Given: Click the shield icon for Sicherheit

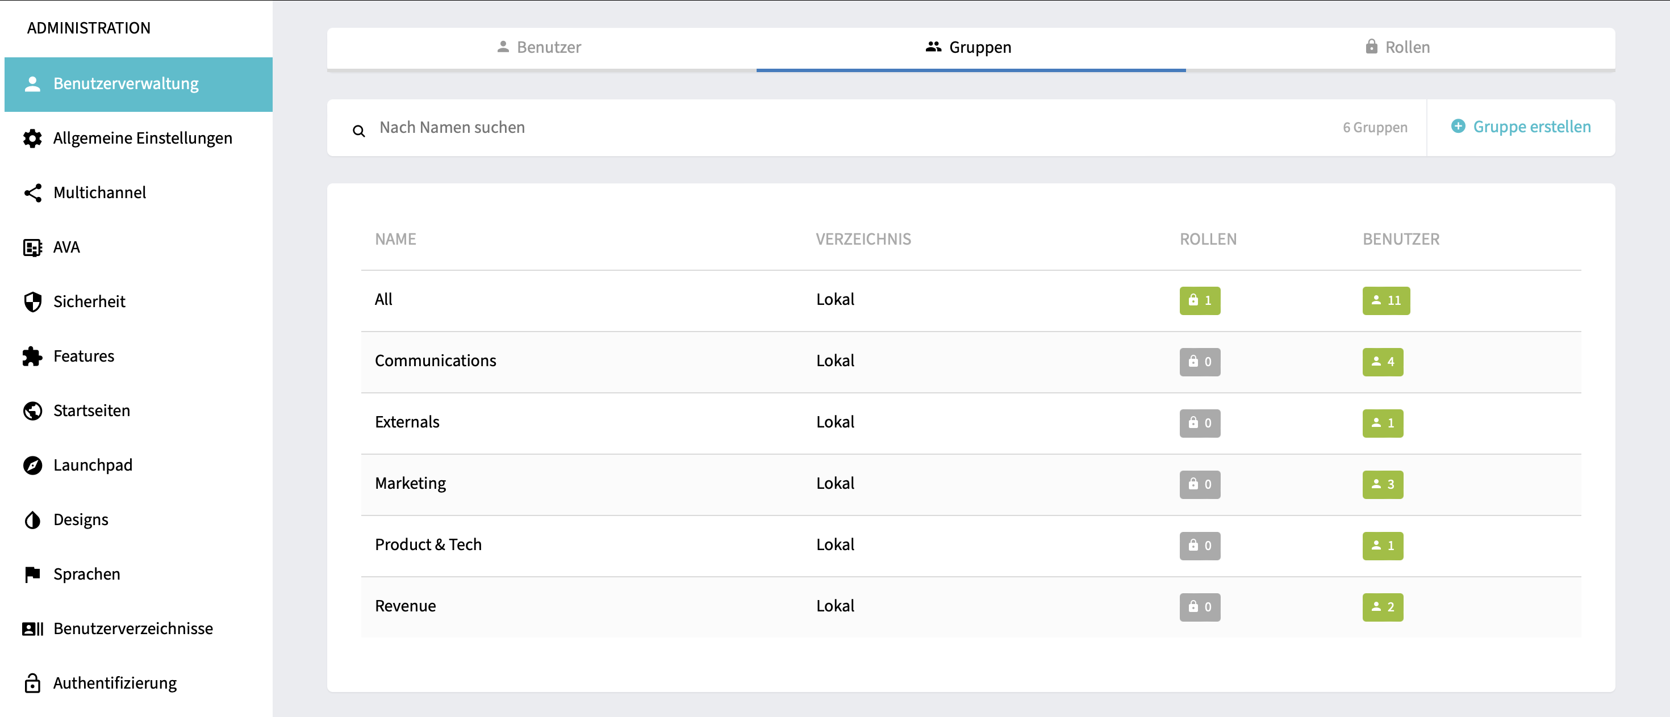Looking at the screenshot, I should click(x=32, y=302).
